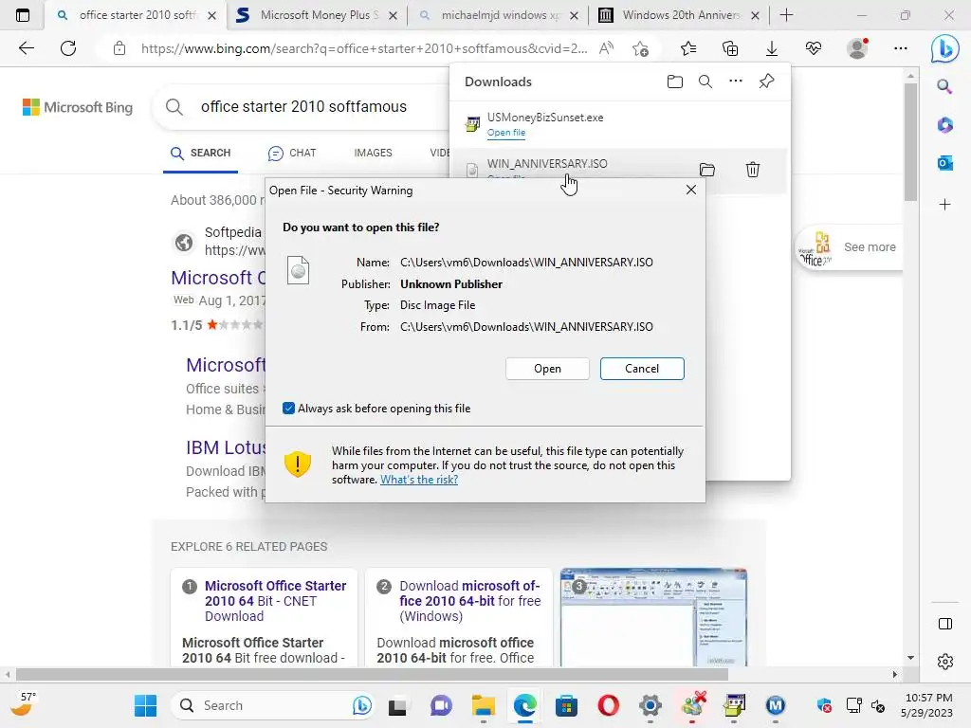Refresh the current page
The image size is (971, 728).
pos(68,48)
